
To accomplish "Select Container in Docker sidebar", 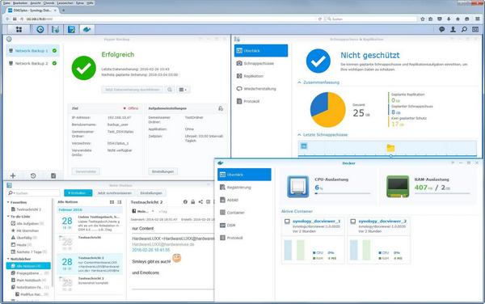I will click(244, 213).
